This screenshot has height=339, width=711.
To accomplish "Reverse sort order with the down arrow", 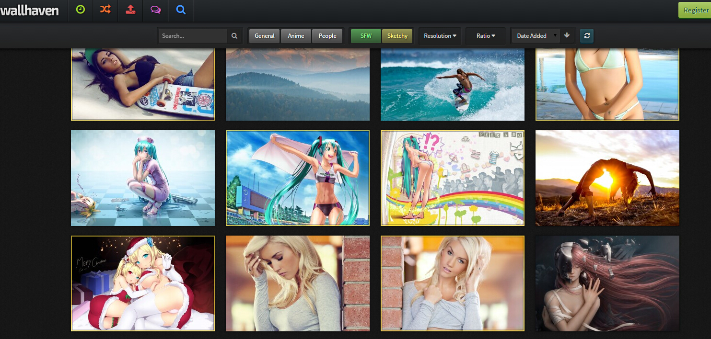I will point(567,35).
